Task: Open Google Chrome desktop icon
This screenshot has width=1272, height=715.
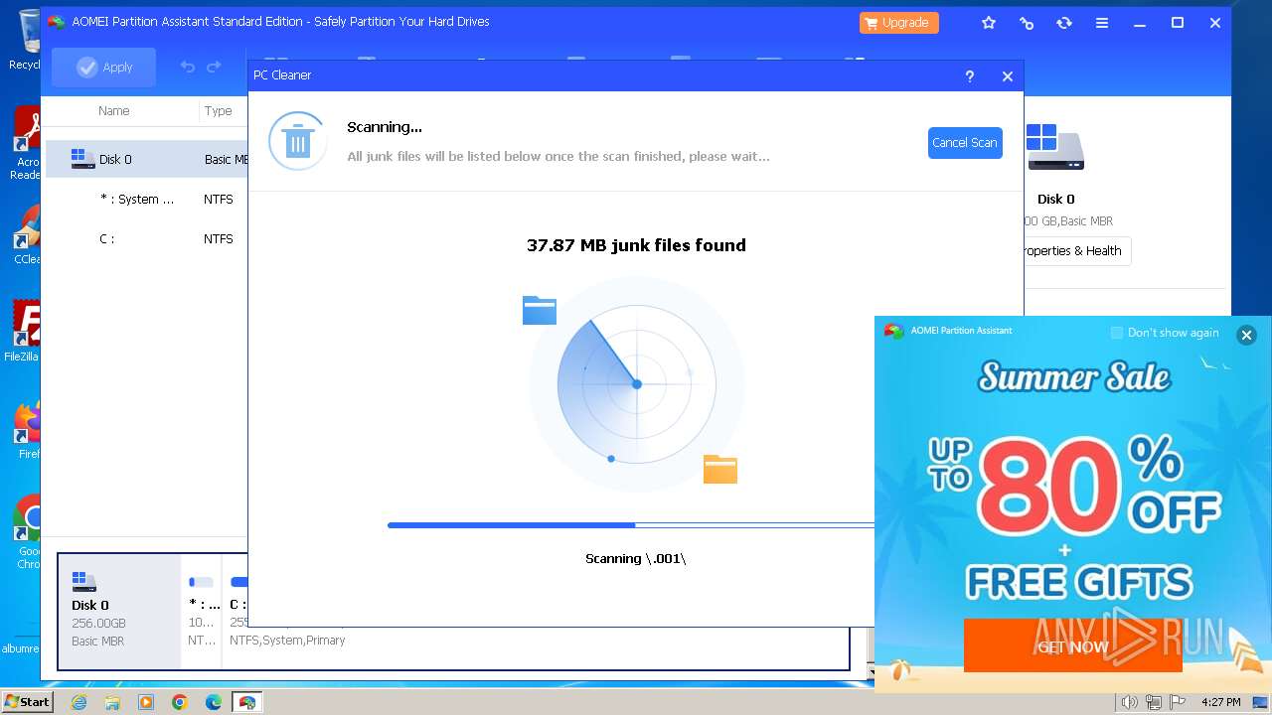Action: pos(28,531)
